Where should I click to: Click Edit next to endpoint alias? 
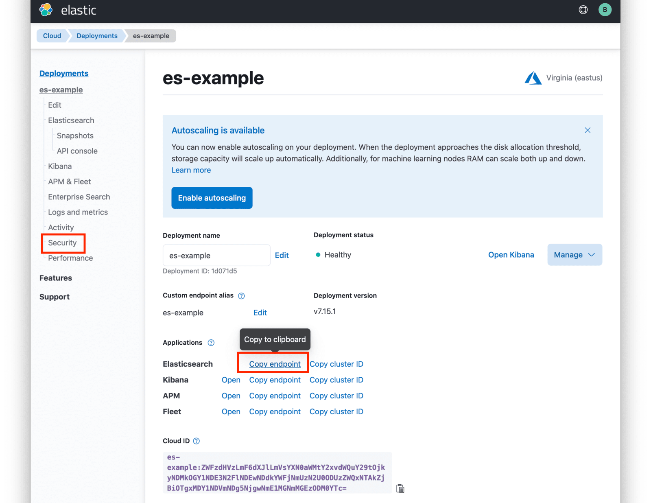pos(260,313)
